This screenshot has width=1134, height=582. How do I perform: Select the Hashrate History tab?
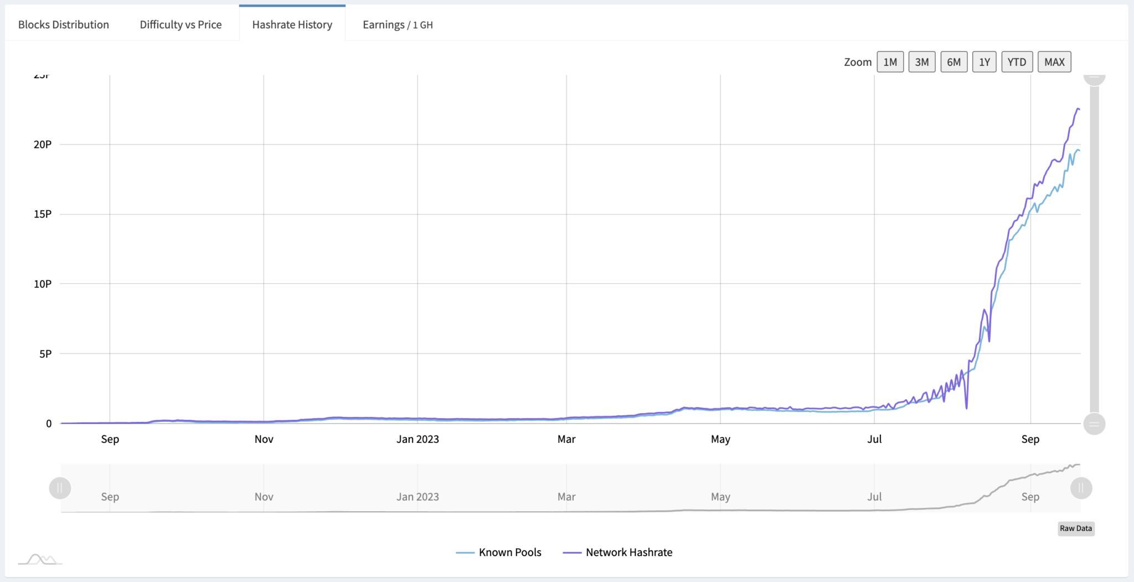292,24
